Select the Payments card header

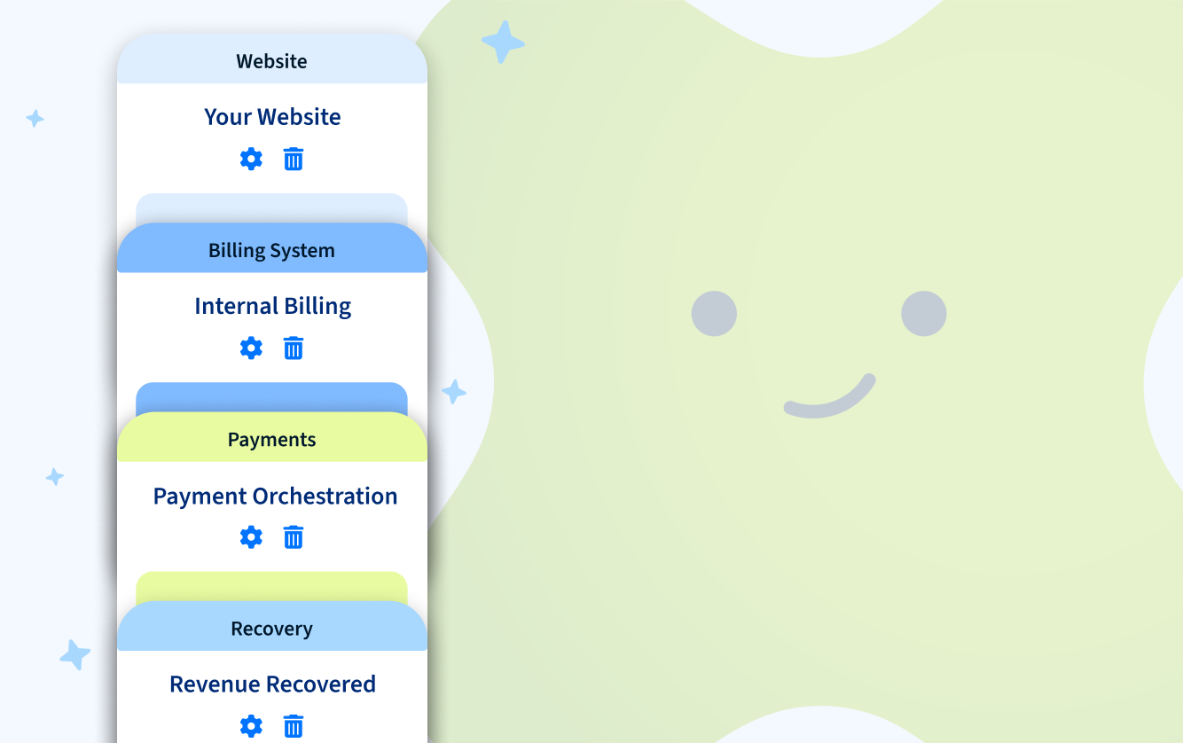pos(272,439)
